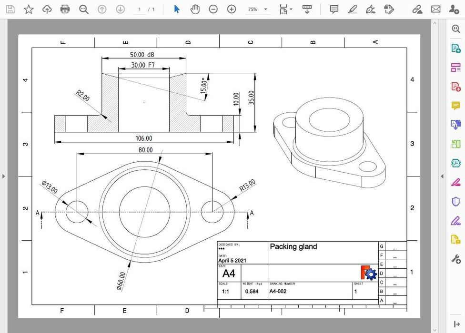The image size is (465, 333).
Task: Collapse the right tools pane arrow
Action: coord(442,176)
